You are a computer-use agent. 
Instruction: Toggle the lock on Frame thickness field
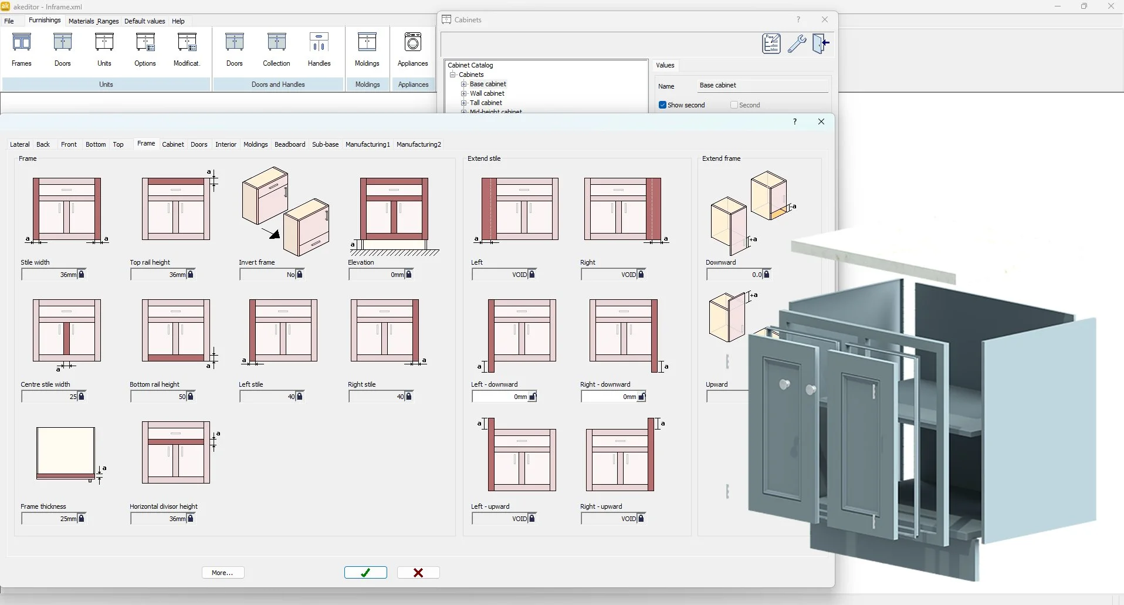tap(82, 519)
